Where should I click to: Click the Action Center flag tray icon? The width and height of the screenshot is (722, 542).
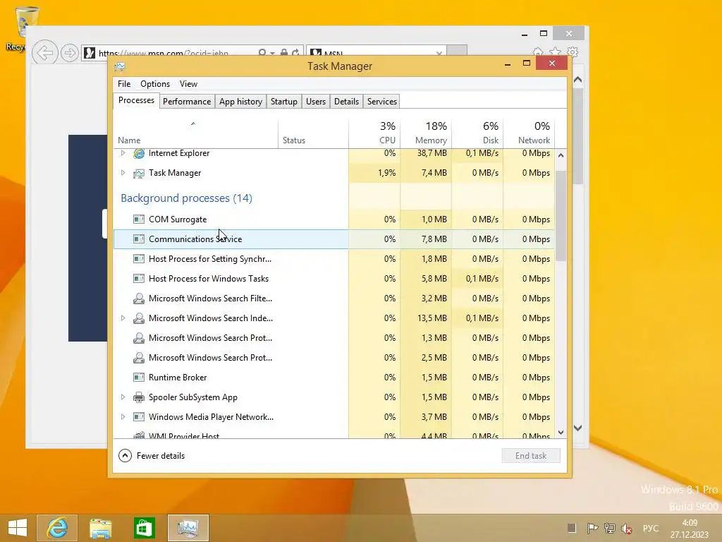tap(592, 528)
